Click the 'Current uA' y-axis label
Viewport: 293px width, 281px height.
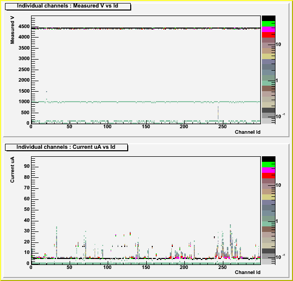click(12, 170)
